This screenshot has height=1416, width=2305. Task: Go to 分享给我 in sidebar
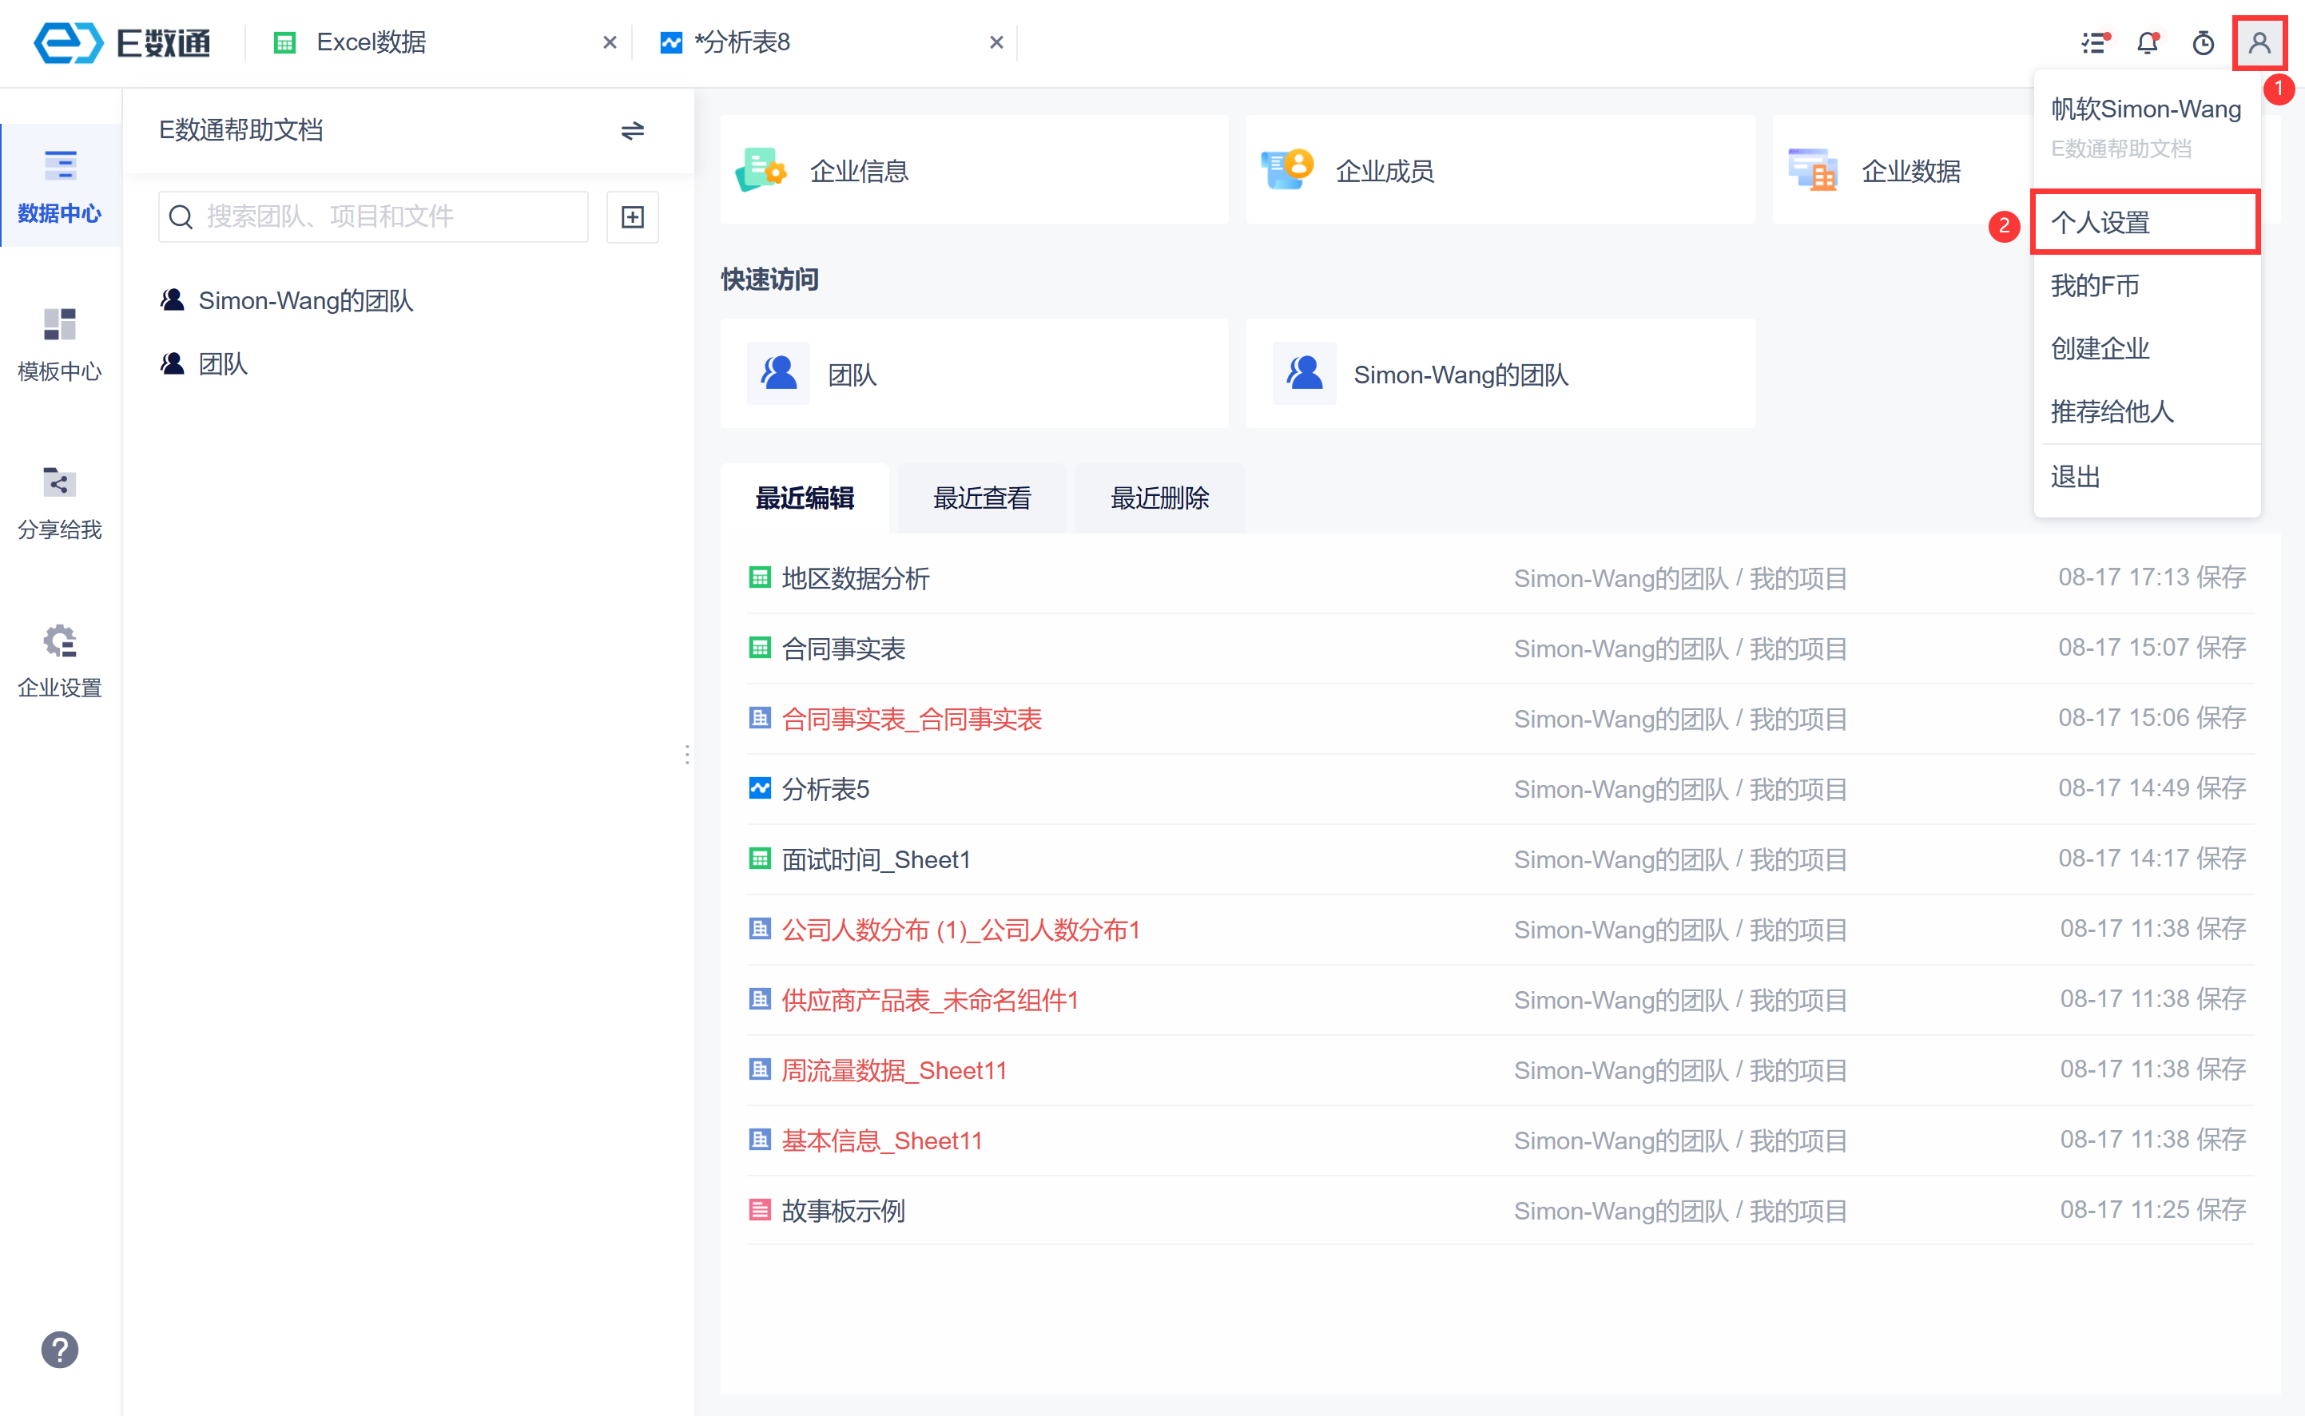point(60,502)
